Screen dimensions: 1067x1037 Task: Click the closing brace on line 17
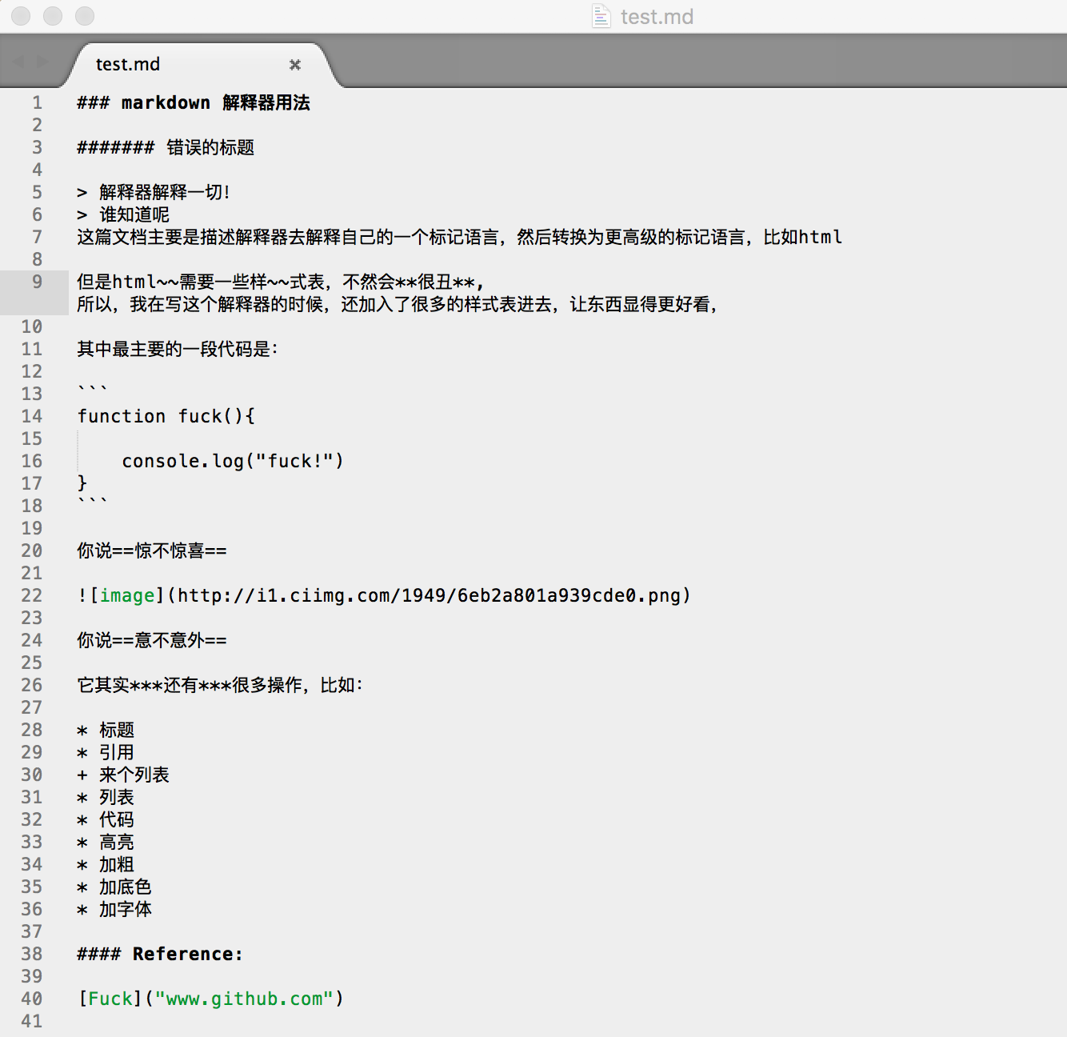click(82, 482)
